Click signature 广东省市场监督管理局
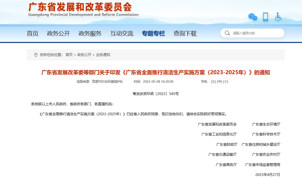Screen dimensions: 302x178 262,165
